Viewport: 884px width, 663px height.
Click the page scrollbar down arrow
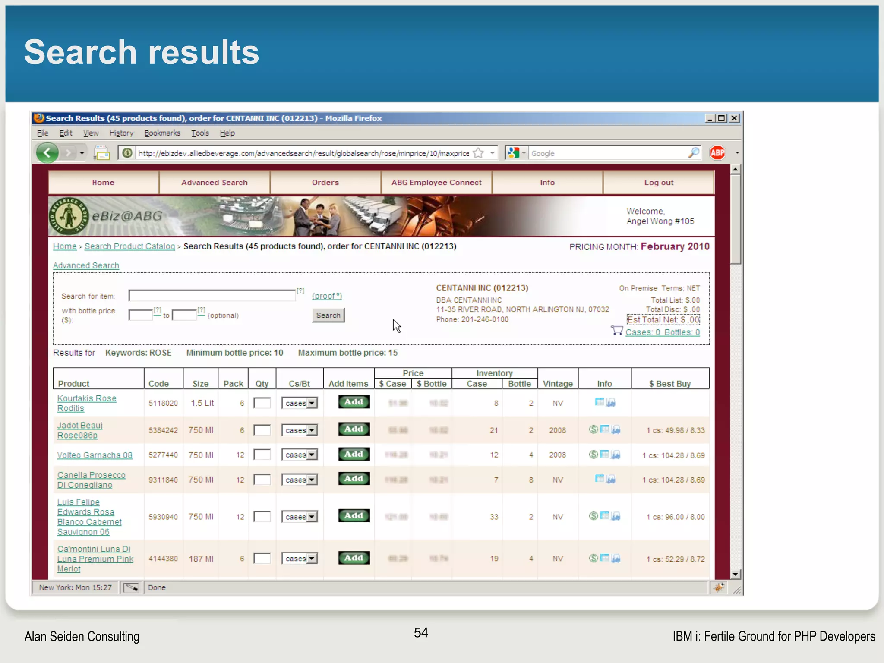click(736, 574)
